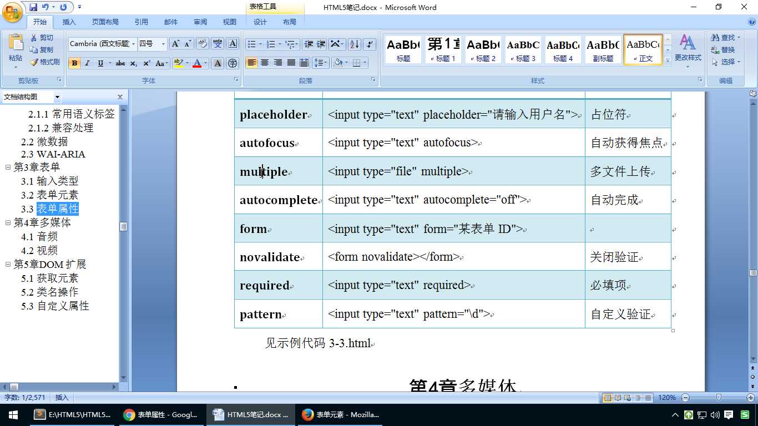Screen dimensions: 758x426
Task: Switch to Web Layout view
Action: 628,398
